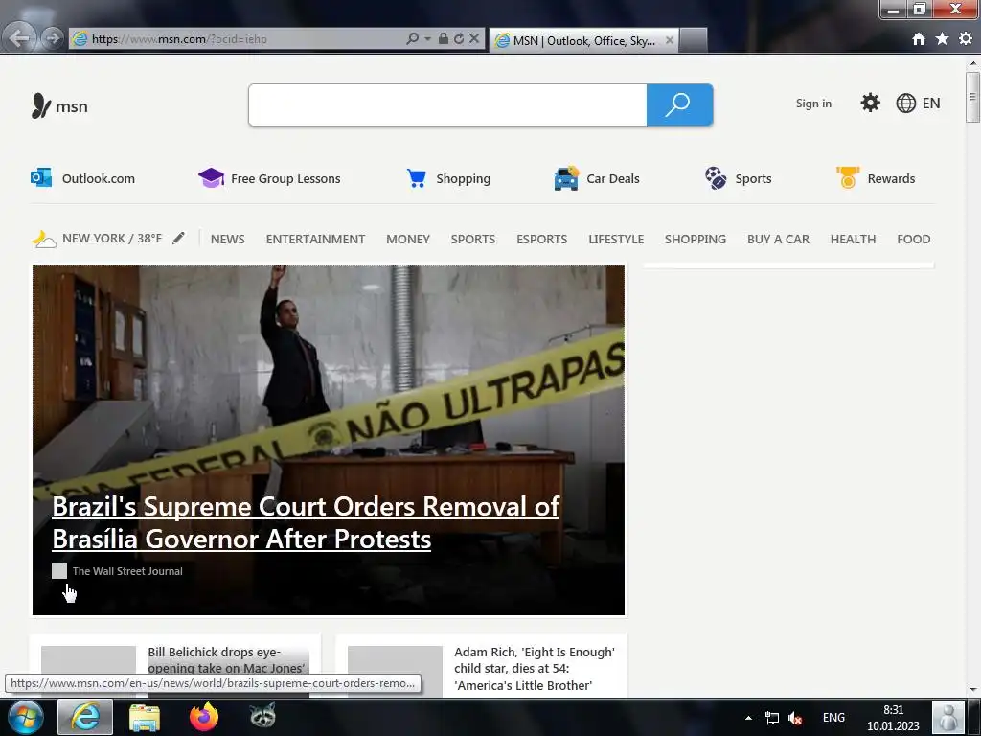Open the Outlook.com shortcut
Screen dimensions: 981x736
pyautogui.click(x=82, y=178)
